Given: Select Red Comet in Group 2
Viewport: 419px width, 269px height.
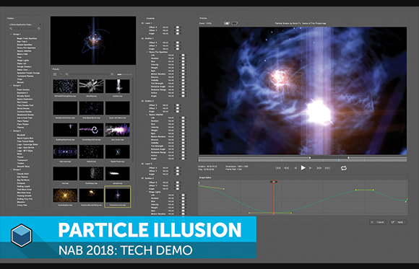Looking at the screenshot, I should [x=22, y=102].
